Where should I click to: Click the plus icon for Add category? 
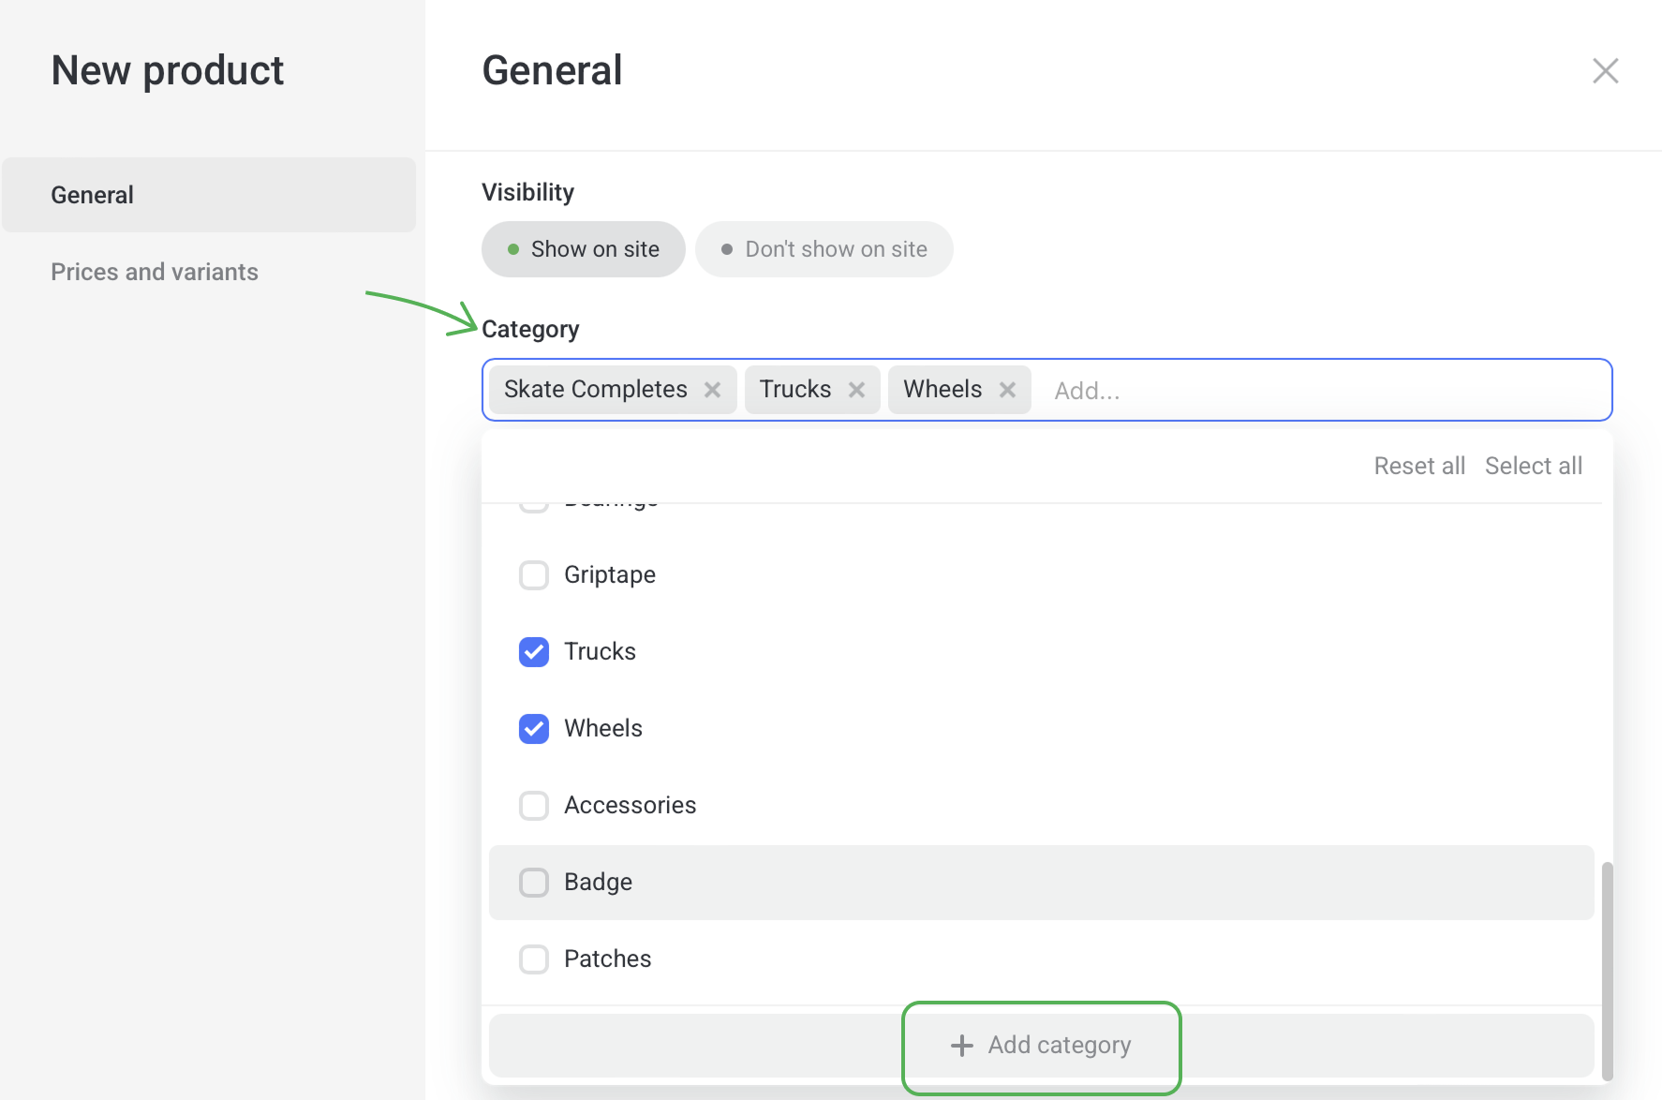coord(962,1046)
